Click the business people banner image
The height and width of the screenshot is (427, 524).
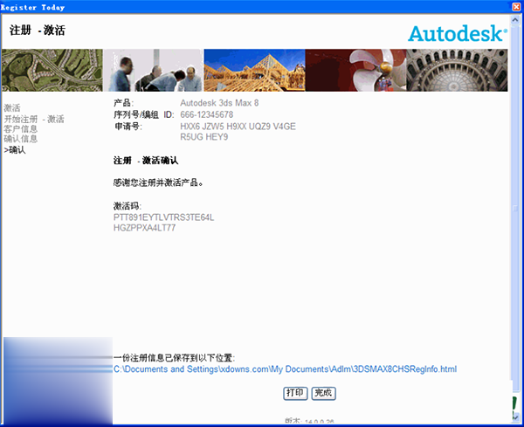click(x=153, y=70)
